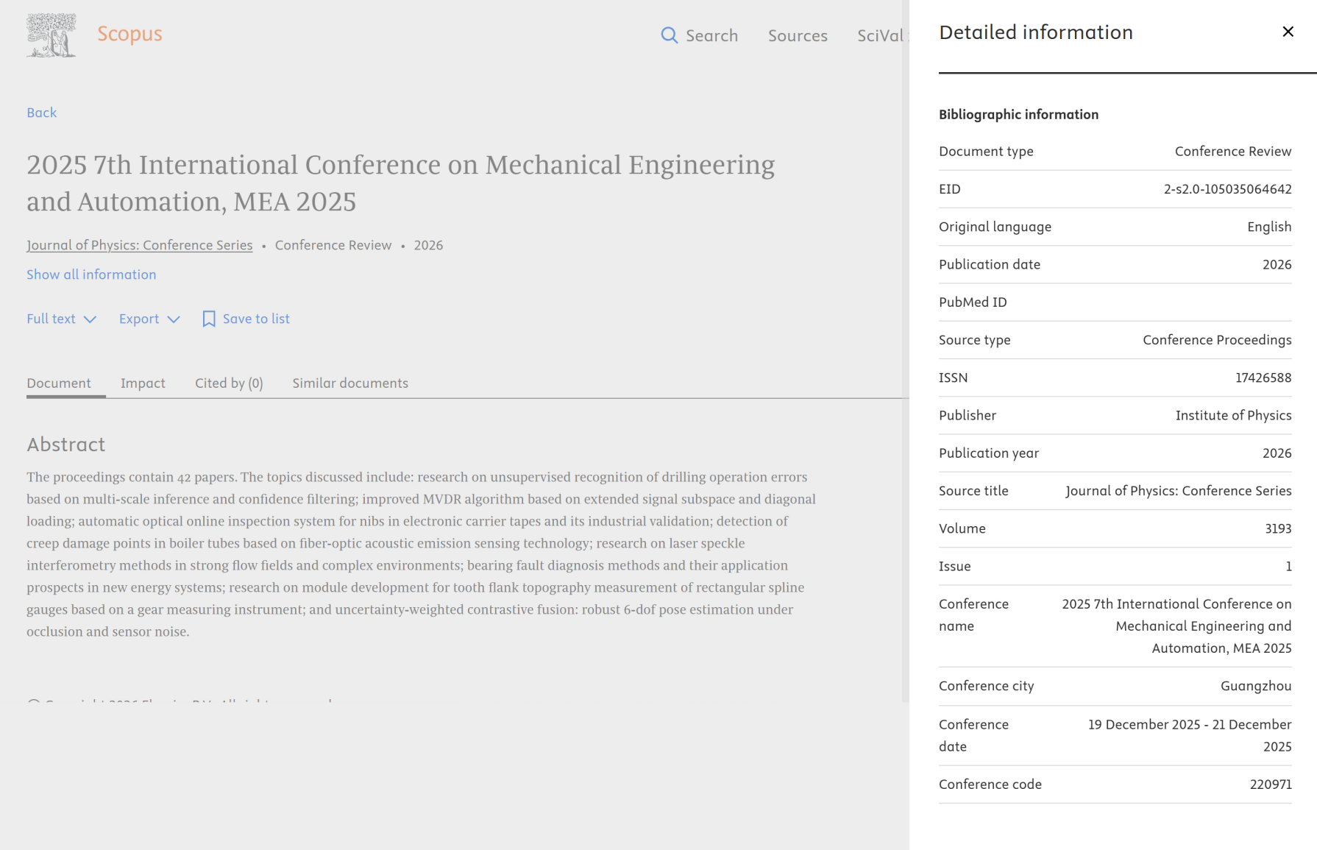Go Back to previous page
Viewport: 1317px width, 850px height.
point(42,113)
